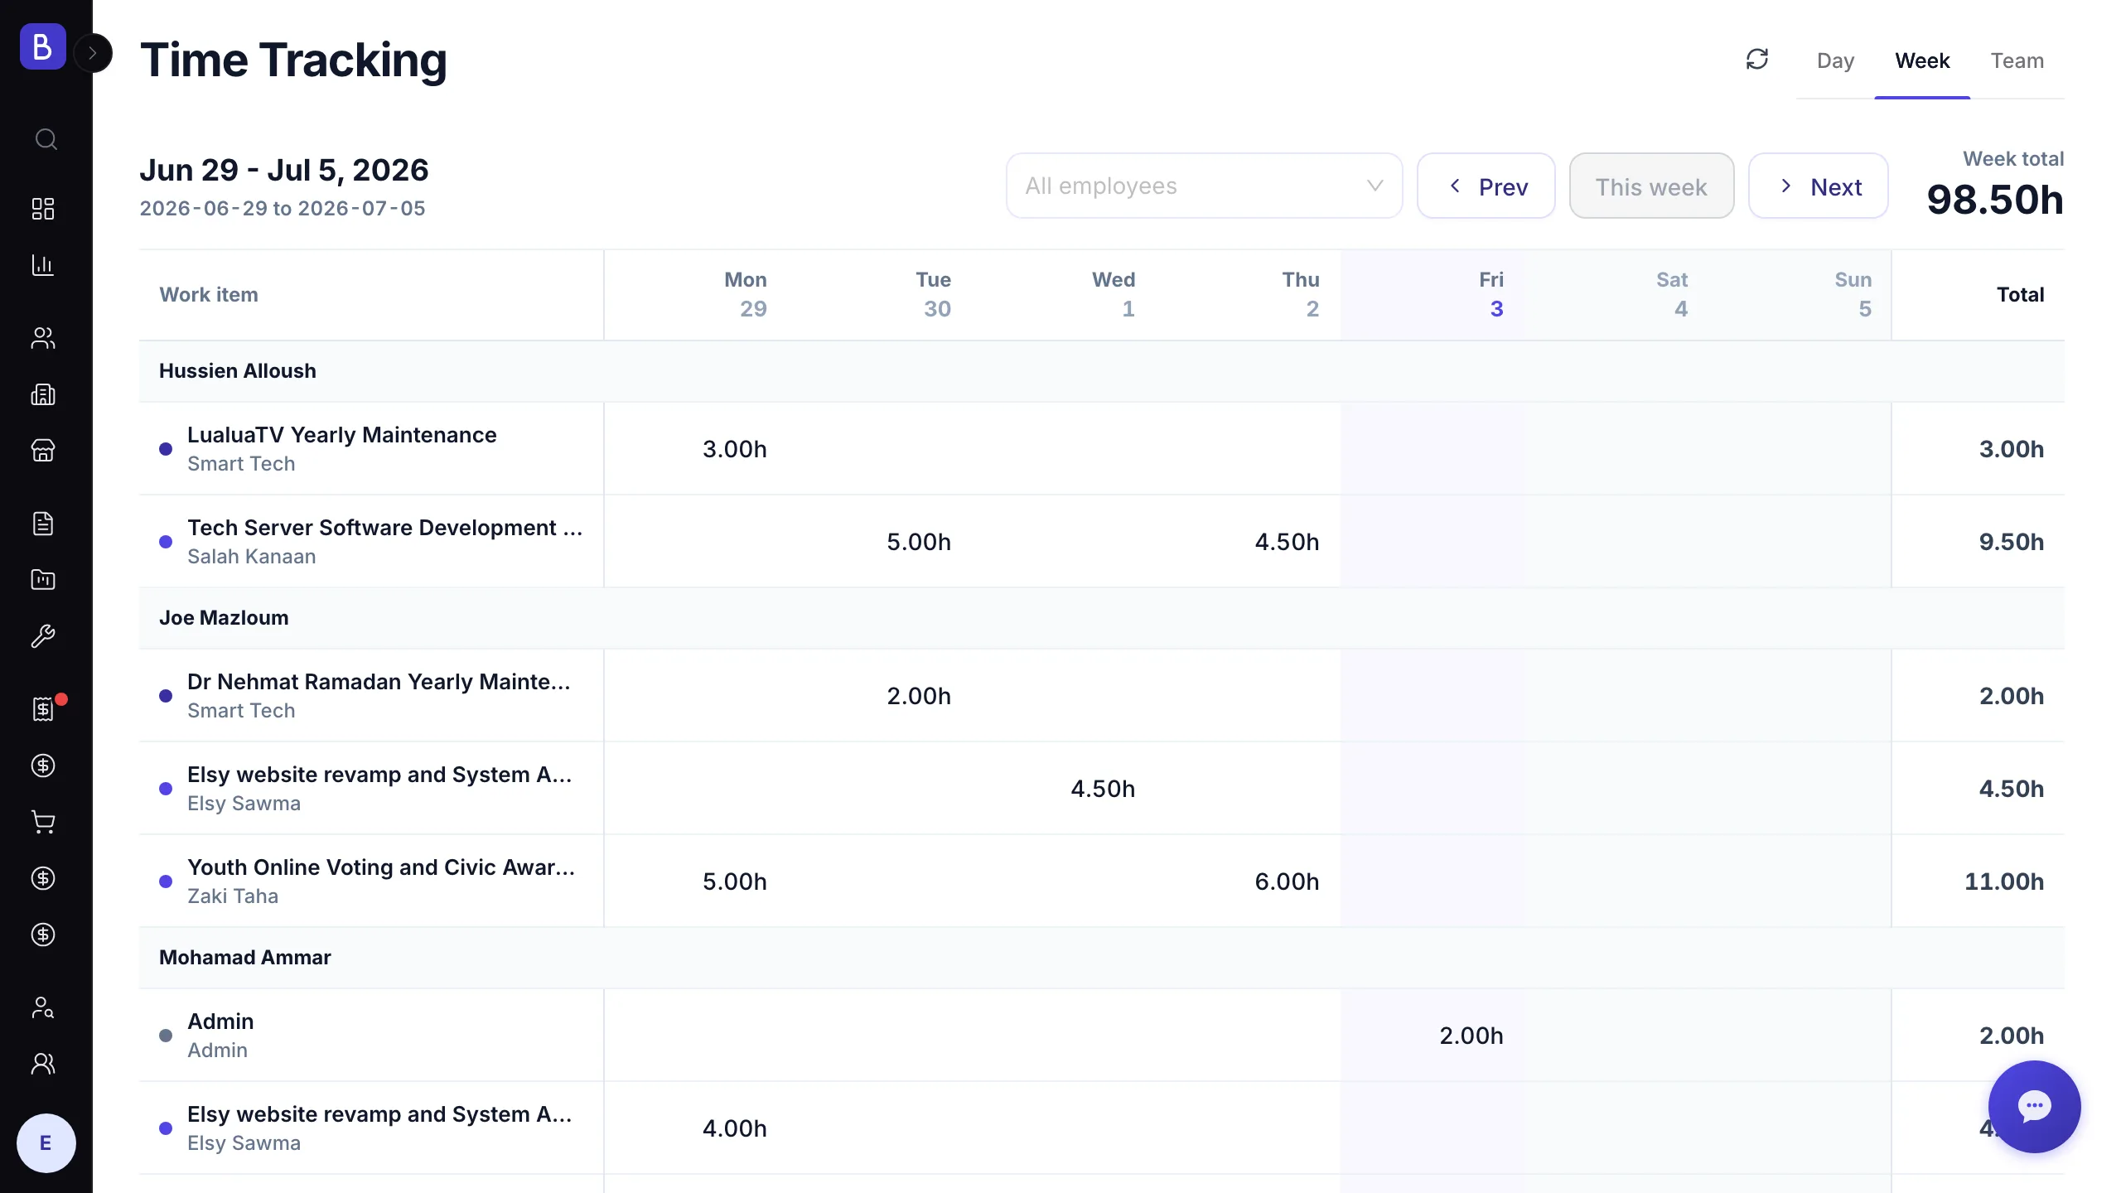Click the 4.00h Monday cell for Elsy website
The height and width of the screenshot is (1193, 2121).
[734, 1128]
